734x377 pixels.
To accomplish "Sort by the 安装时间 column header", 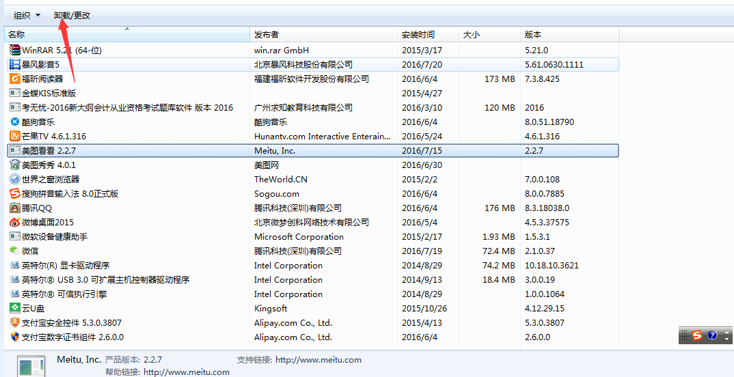I will click(429, 35).
